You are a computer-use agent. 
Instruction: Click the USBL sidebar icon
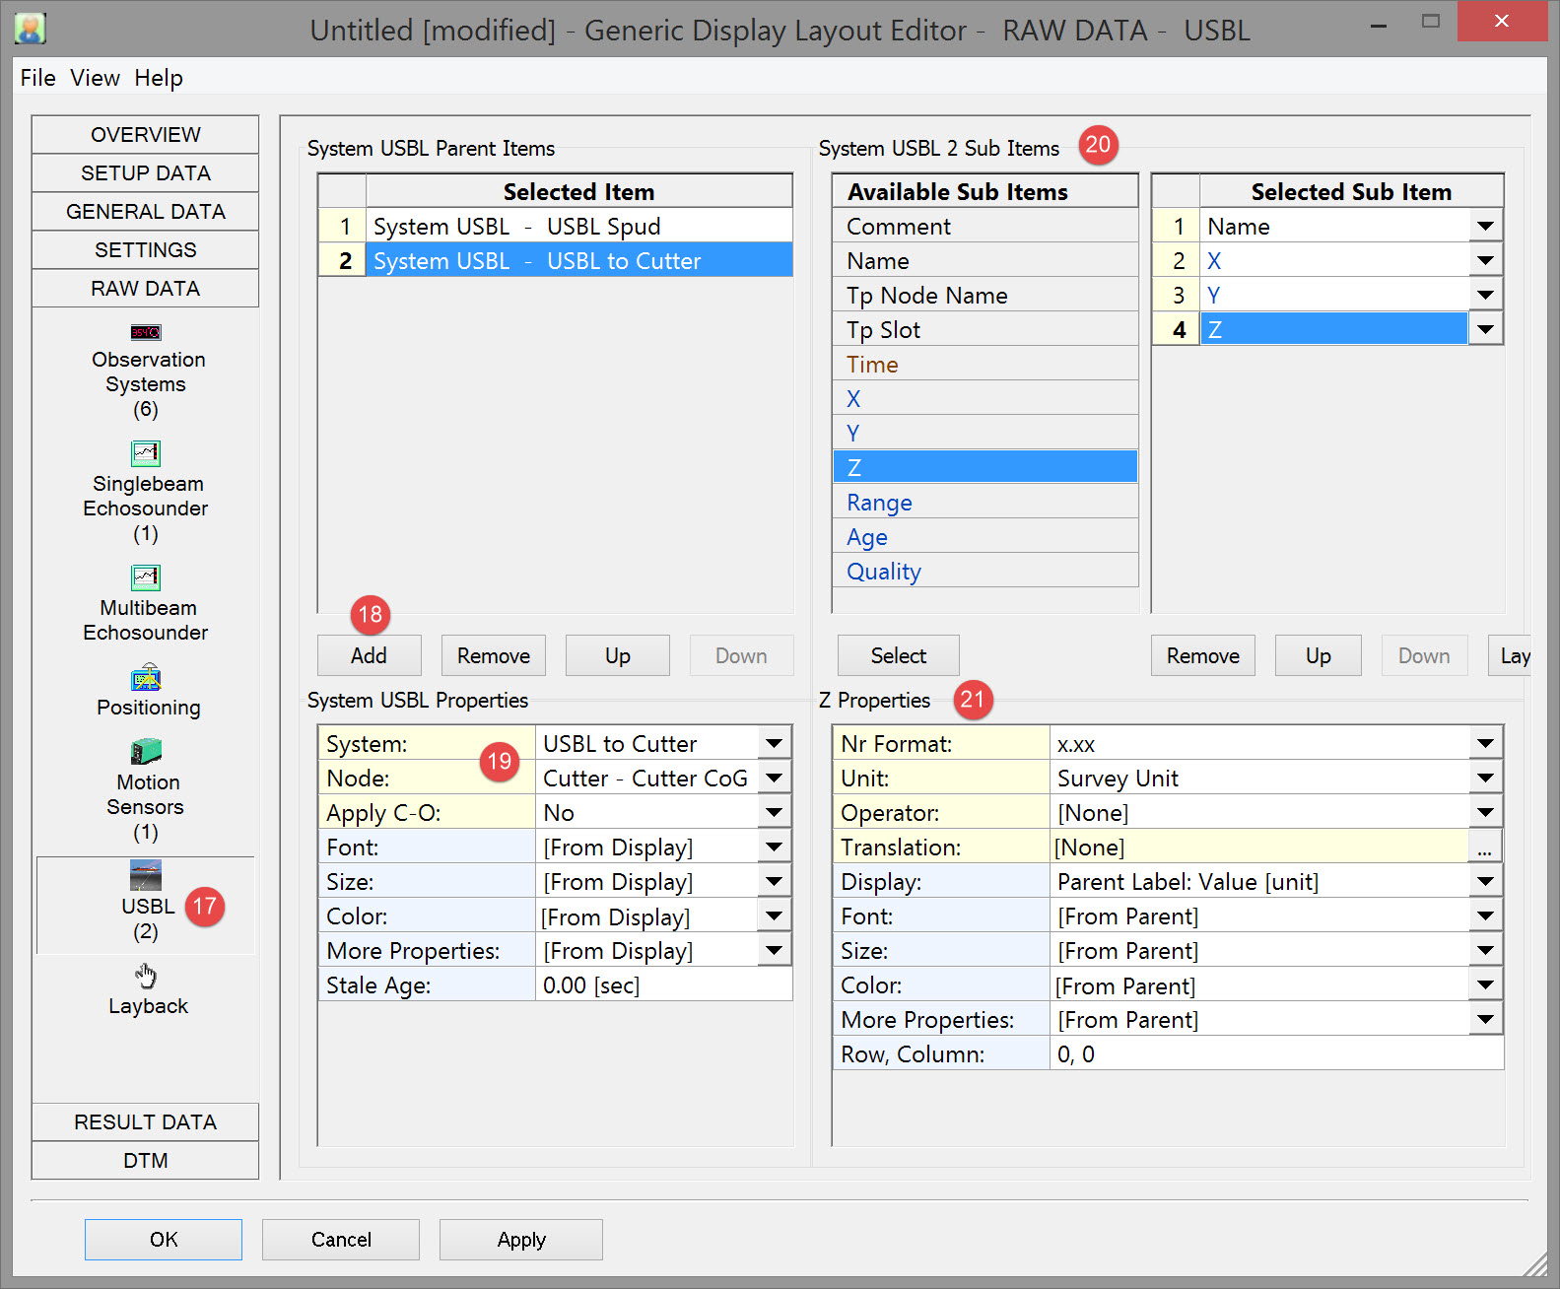(x=146, y=877)
